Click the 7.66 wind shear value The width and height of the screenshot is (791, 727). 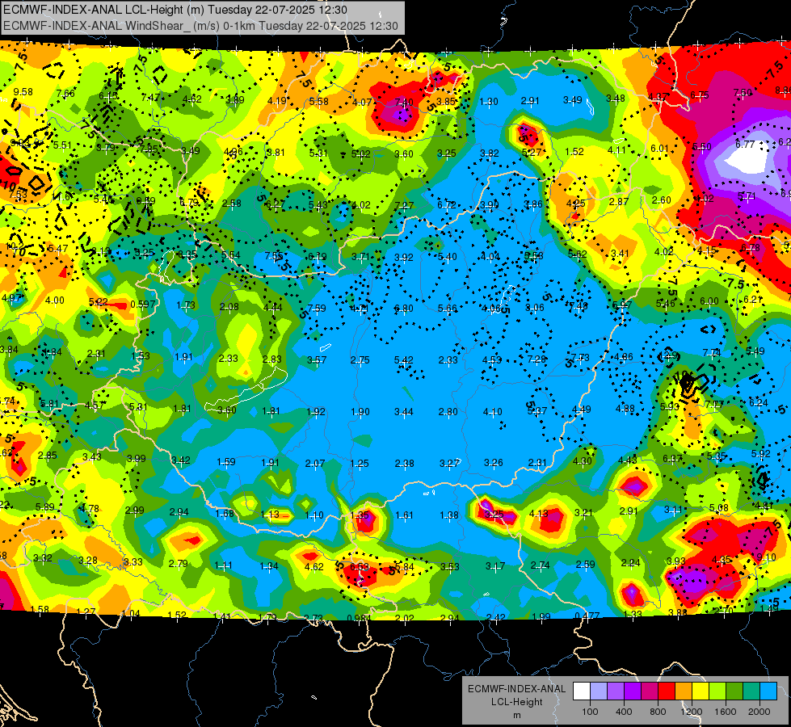pyautogui.click(x=65, y=94)
